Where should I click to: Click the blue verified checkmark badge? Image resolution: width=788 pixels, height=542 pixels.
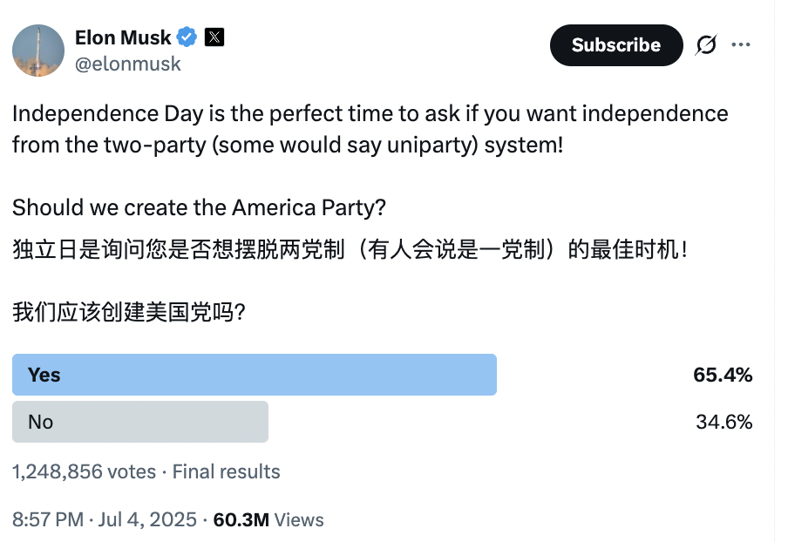point(187,37)
